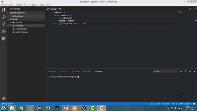Select the TERMINAL panel tab

[x=99, y=71]
